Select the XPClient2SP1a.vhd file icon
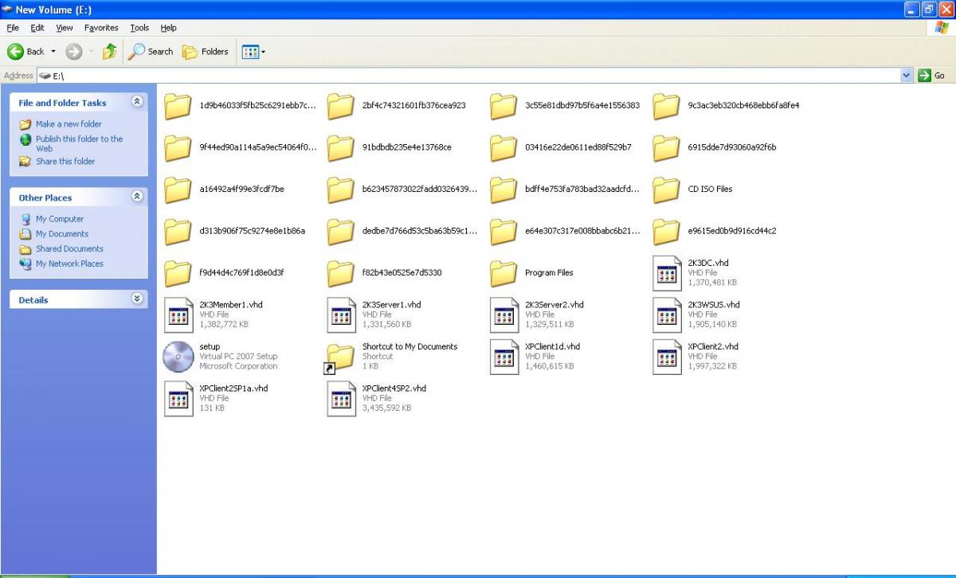956x578 pixels. [x=178, y=399]
